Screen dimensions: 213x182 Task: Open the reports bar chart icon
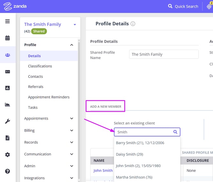coord(7,88)
